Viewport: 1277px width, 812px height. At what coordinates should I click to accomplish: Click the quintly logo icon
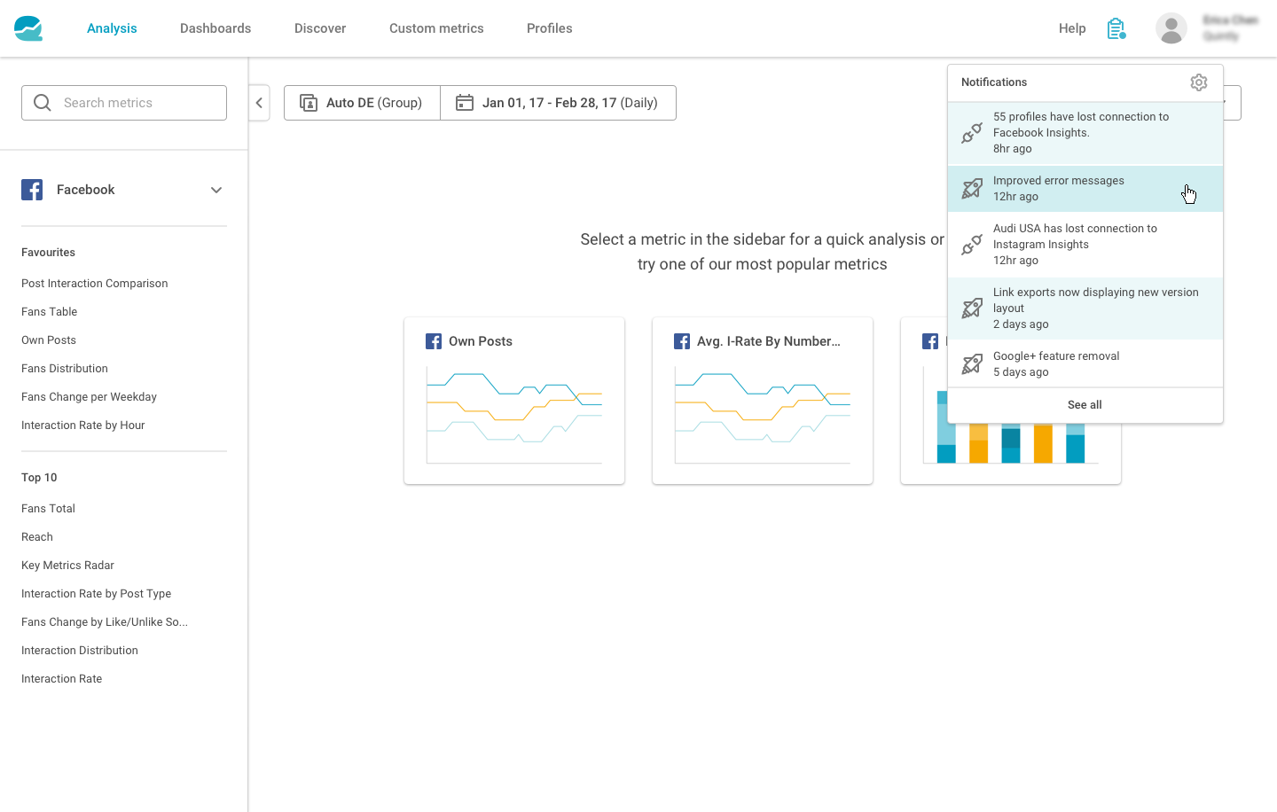tap(28, 28)
